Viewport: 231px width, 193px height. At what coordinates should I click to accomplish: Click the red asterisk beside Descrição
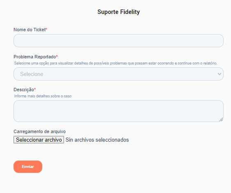click(35, 89)
